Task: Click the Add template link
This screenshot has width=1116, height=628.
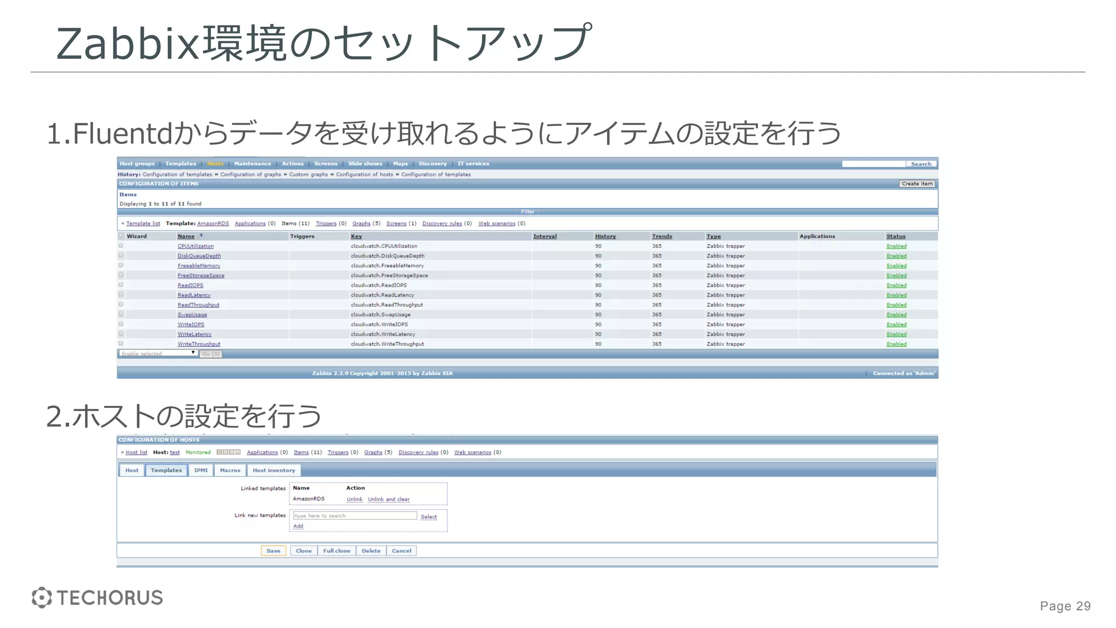Action: [298, 526]
